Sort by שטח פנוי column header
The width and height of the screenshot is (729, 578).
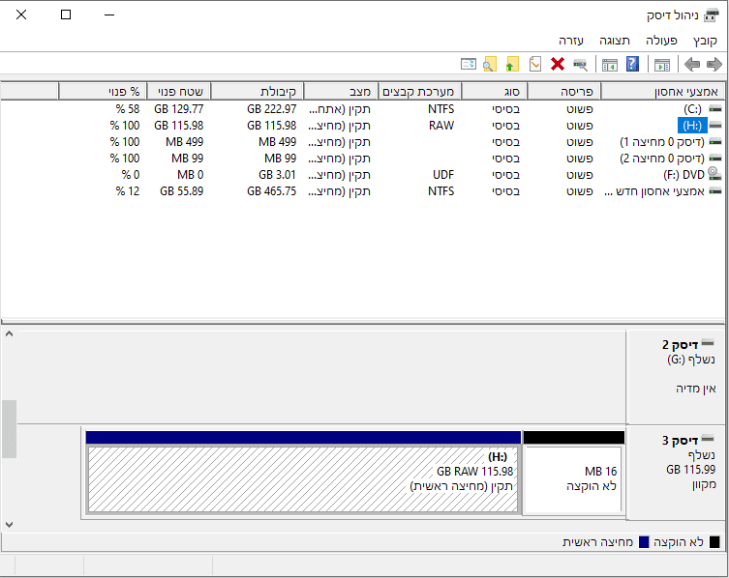pos(179,91)
